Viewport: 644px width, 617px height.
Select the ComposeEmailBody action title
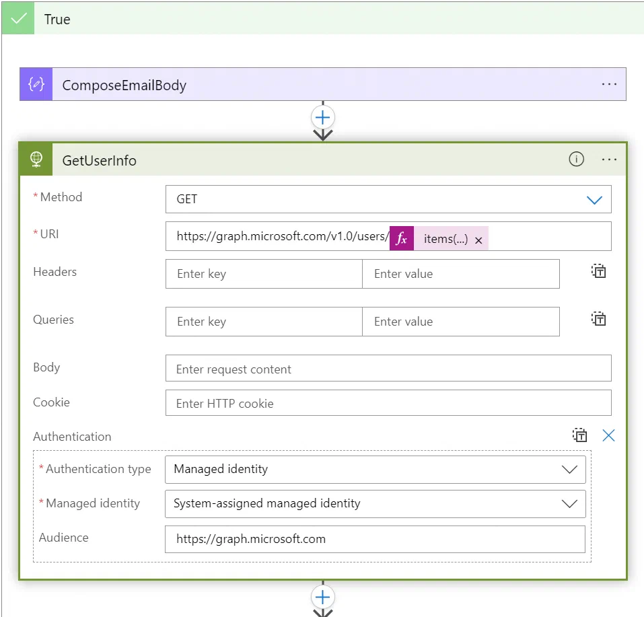click(x=124, y=85)
